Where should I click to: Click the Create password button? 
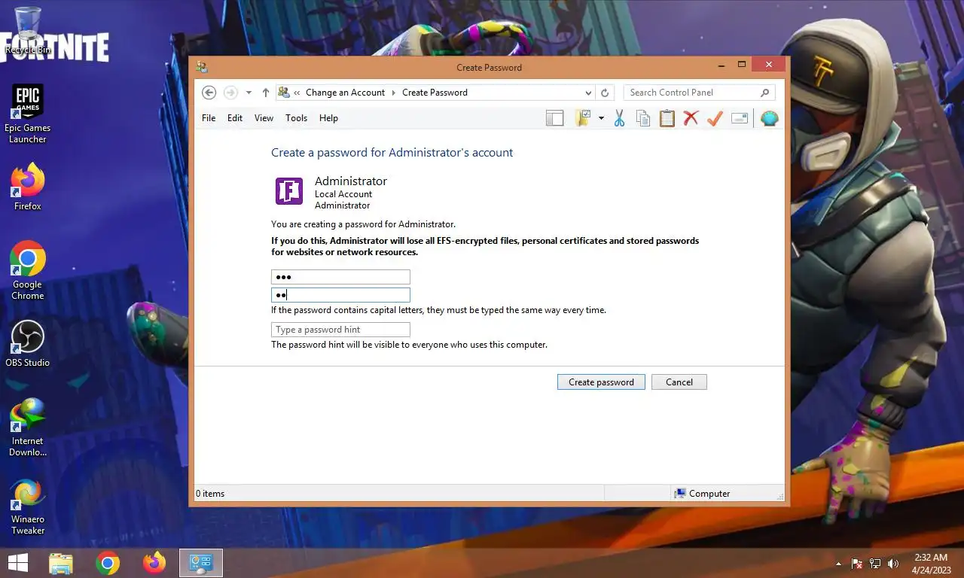pyautogui.click(x=601, y=382)
